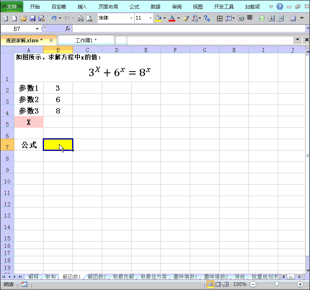Image resolution: width=310 pixels, height=290 pixels.
Task: Click the fx insert function button
Action: tap(68, 29)
